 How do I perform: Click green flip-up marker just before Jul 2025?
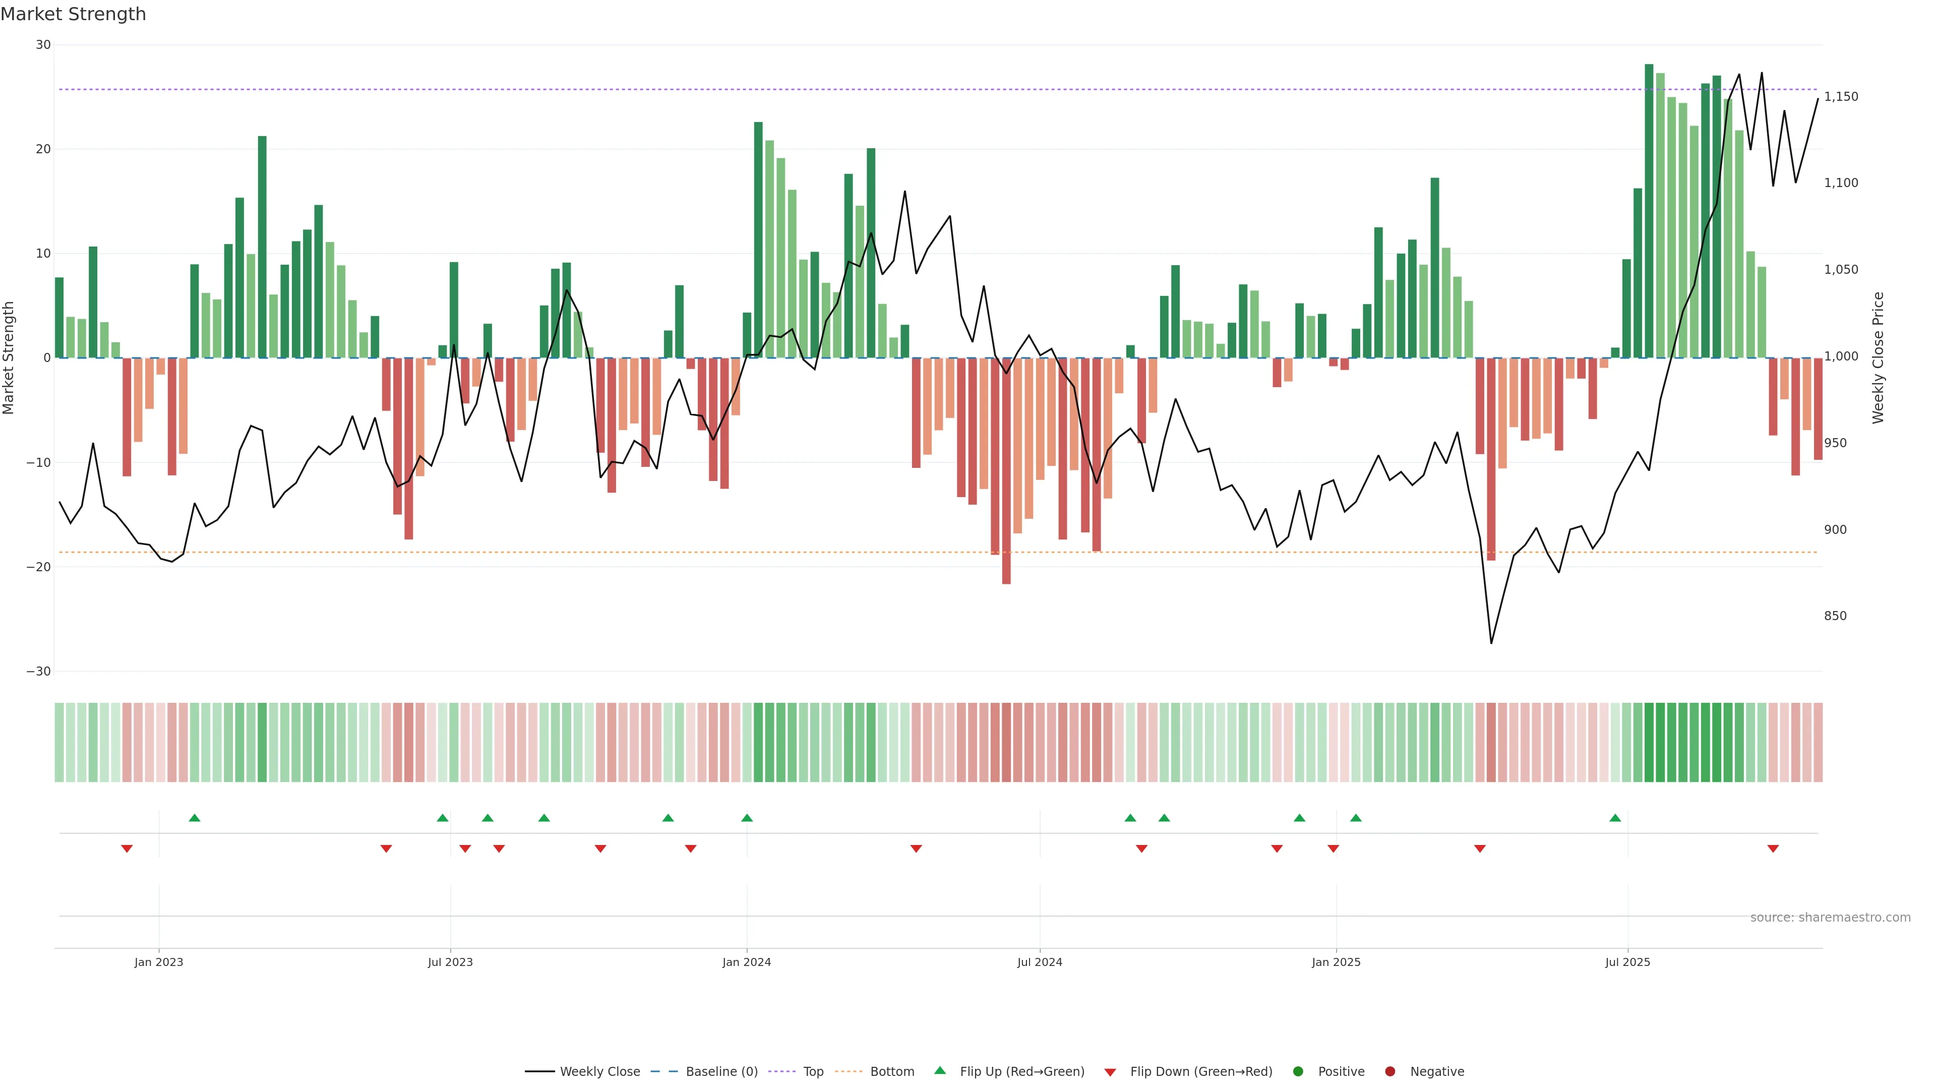1615,818
